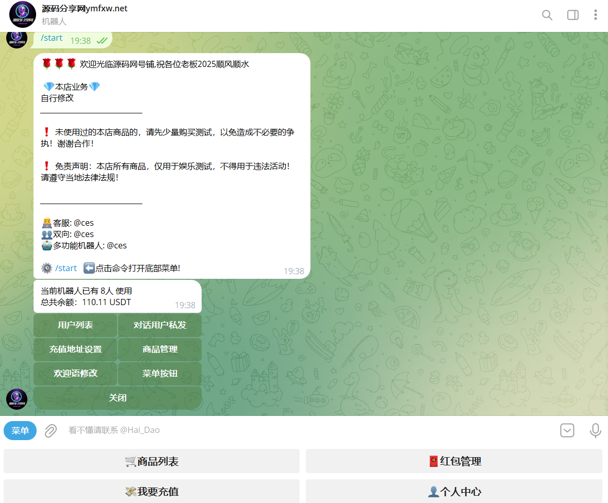Toggle the right sidebar panel icon

point(573,15)
